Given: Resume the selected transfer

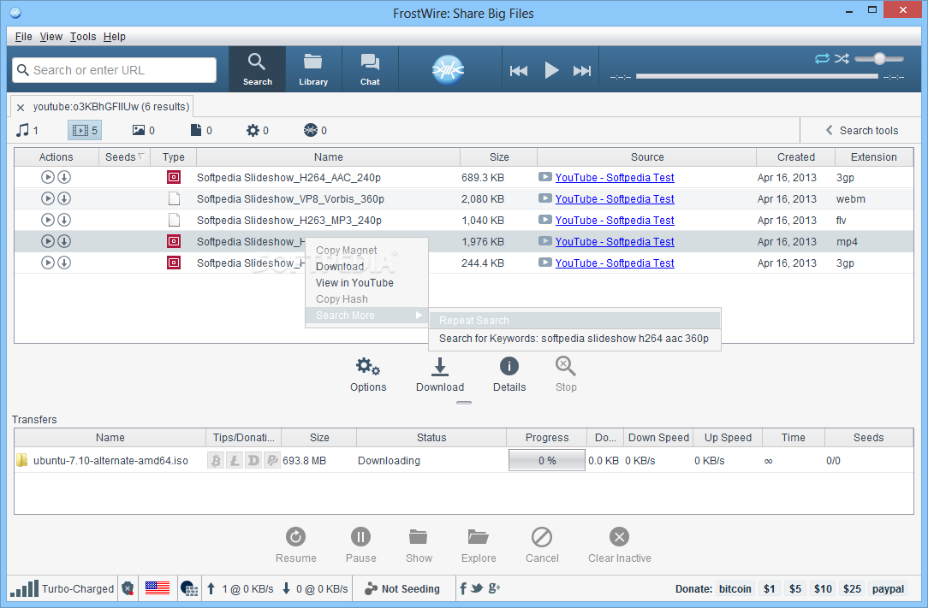Looking at the screenshot, I should 296,546.
